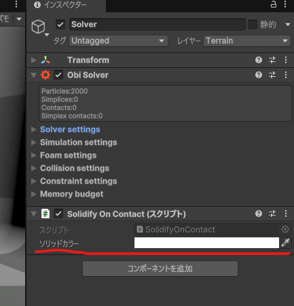
Task: Open Obi Solver three-dot options menu
Action: coord(286,75)
